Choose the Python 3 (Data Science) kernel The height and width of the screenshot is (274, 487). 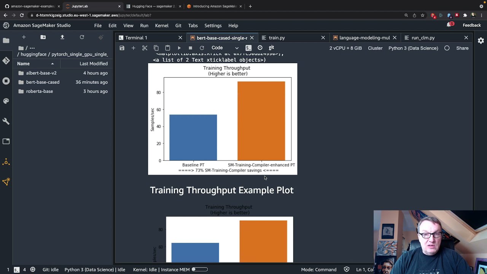[x=413, y=48]
